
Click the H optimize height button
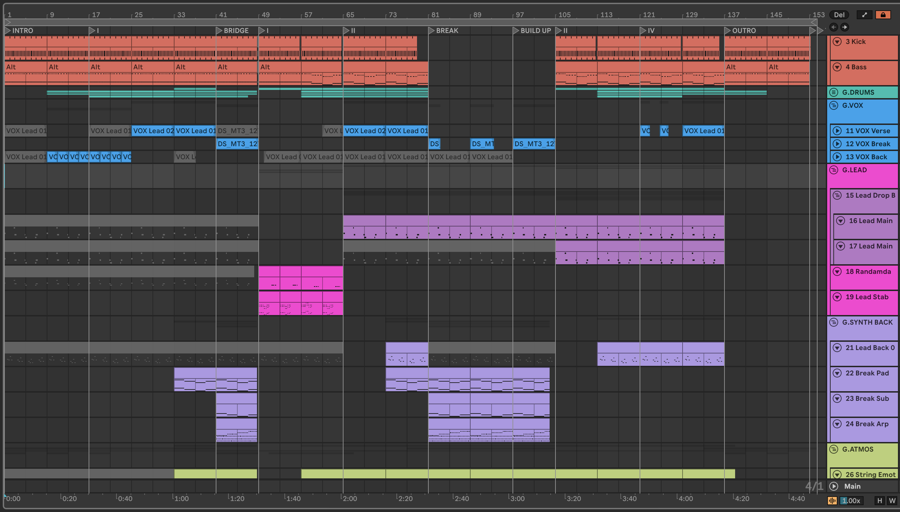point(880,500)
